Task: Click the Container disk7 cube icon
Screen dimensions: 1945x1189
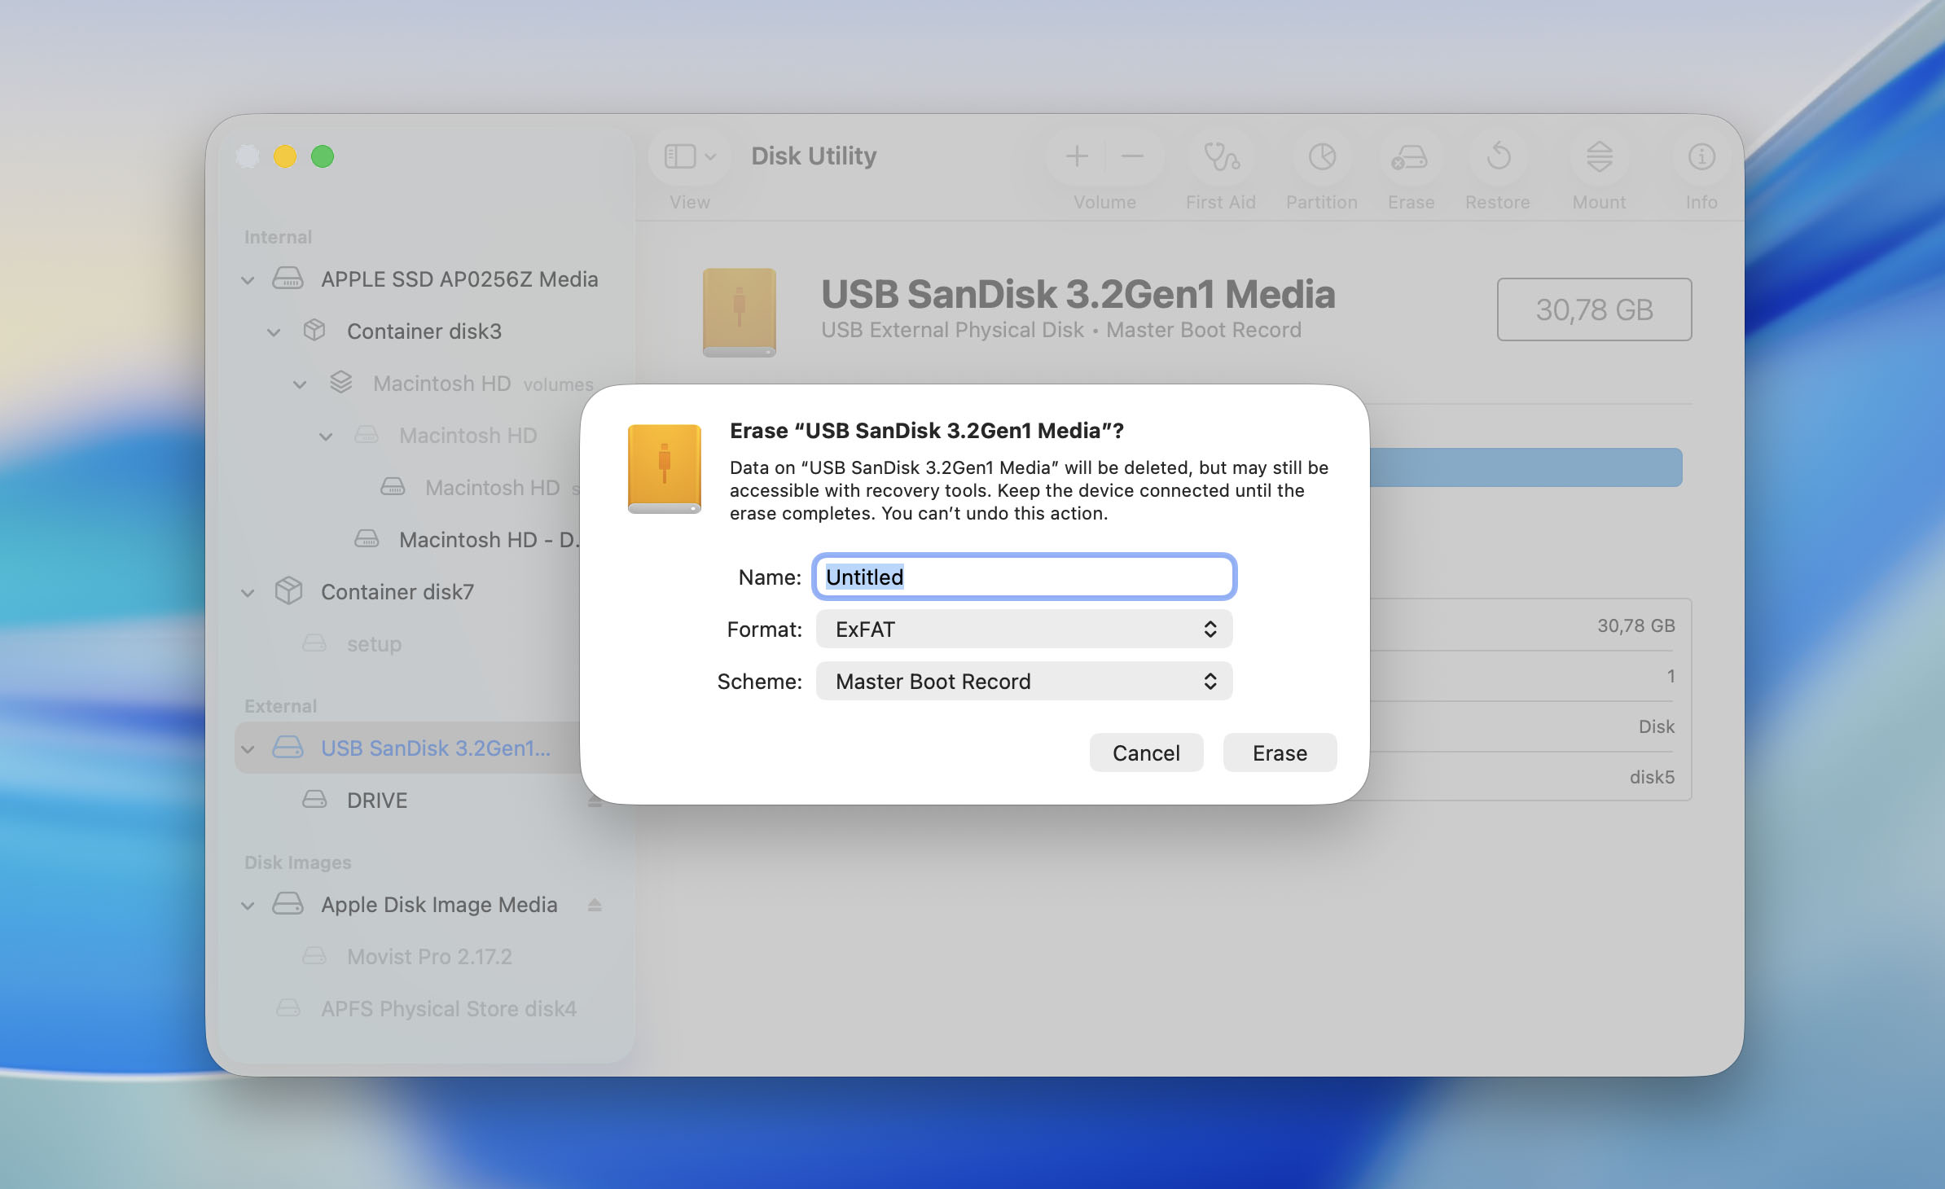Action: 288,591
